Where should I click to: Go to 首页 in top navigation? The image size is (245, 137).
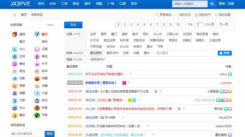click(41, 4)
